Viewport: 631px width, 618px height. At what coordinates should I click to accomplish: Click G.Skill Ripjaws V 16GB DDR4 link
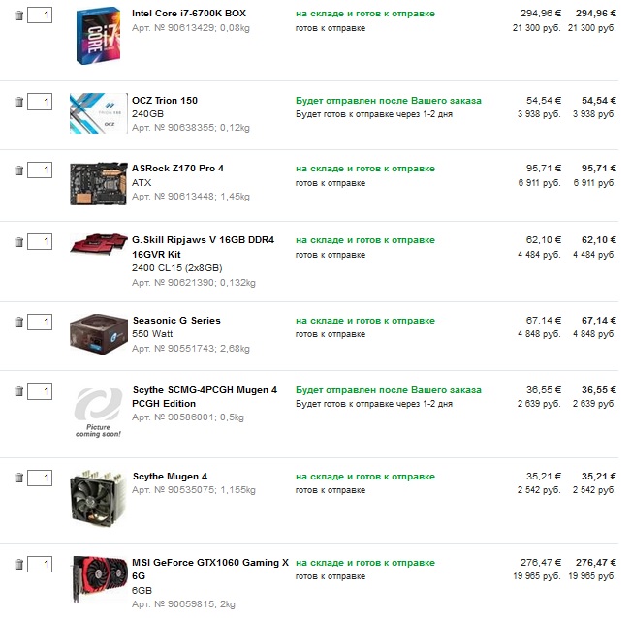203,240
